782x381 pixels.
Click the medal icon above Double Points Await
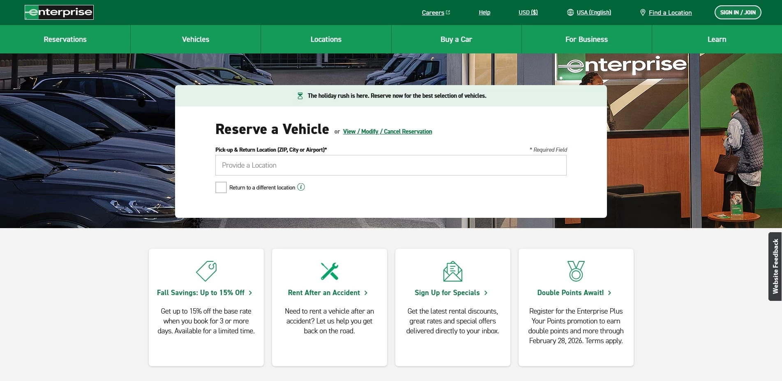575,271
